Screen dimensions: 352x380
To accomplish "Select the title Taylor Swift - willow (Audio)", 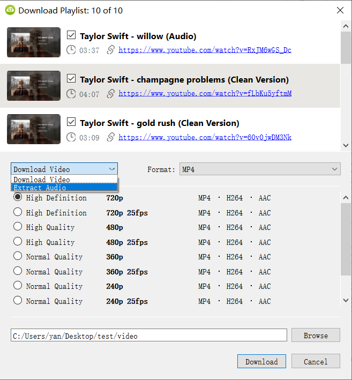I will (x=138, y=36).
